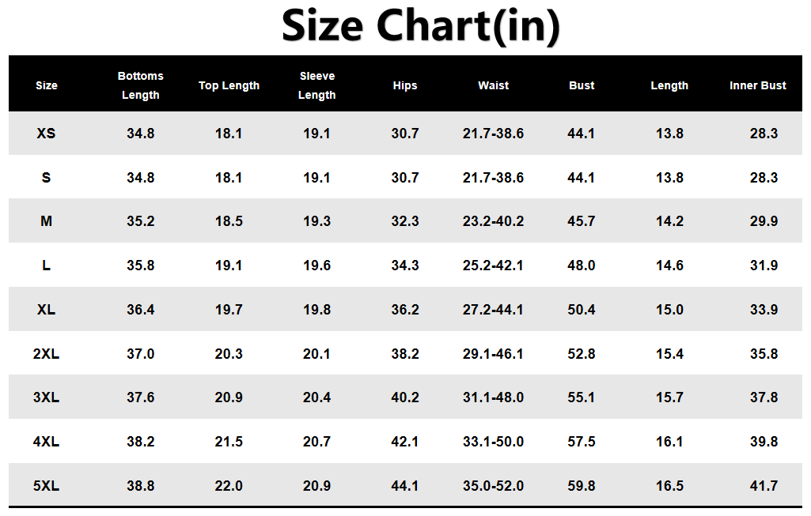Select the XS size row label
Image resolution: width=811 pixels, height=516 pixels.
pos(47,134)
